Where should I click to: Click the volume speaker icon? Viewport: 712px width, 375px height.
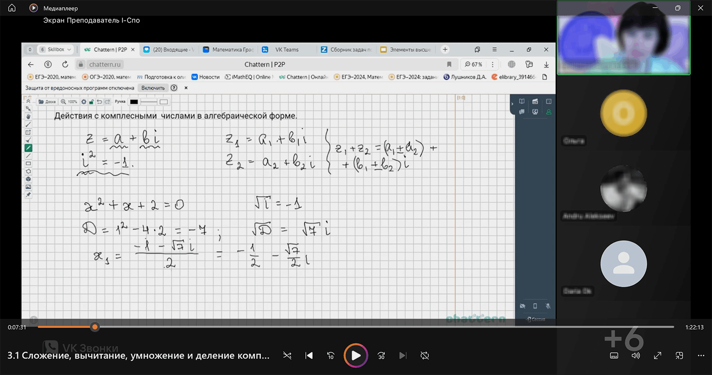[x=636, y=356]
